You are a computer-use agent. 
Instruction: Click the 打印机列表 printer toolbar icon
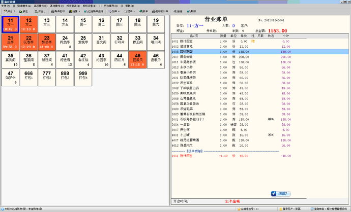tap(161, 11)
